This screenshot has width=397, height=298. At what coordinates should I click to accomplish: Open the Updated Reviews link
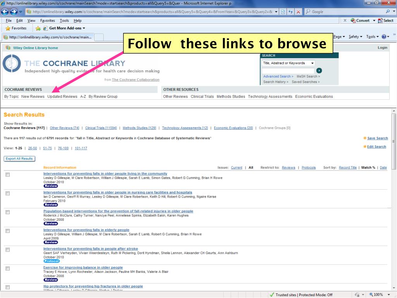pos(62,97)
